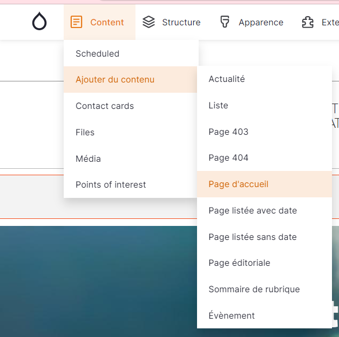Click the Drupal drop logo icon

[39, 22]
